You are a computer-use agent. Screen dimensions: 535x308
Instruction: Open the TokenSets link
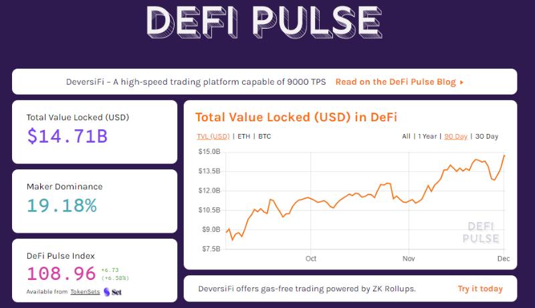pos(84,292)
